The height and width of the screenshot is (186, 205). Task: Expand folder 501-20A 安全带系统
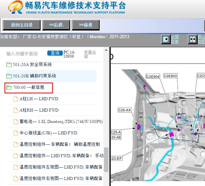32,65
